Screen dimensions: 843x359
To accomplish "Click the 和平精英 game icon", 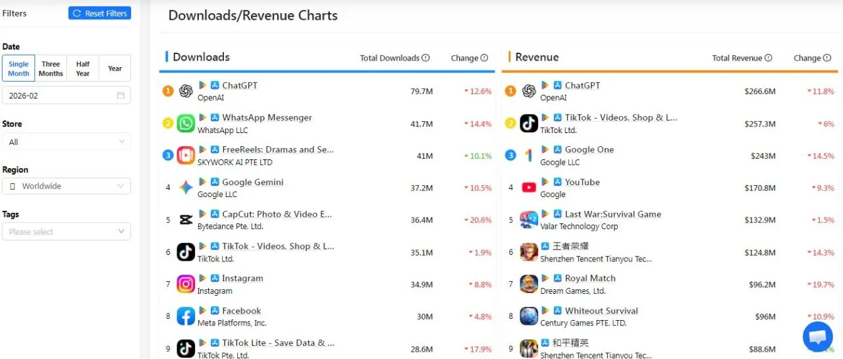I will 529,348.
